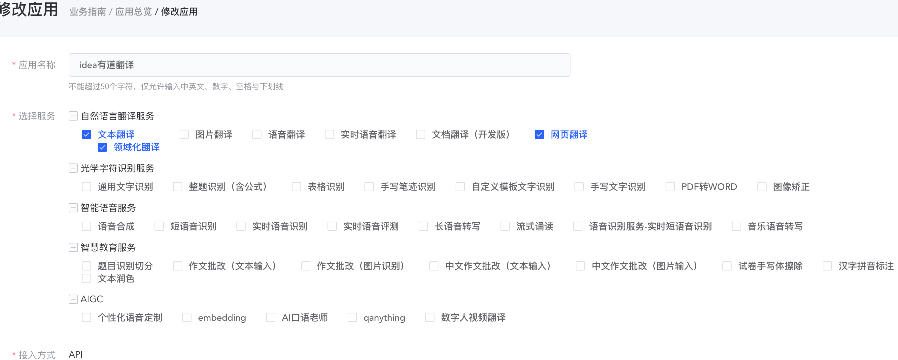Check 数字人视频翻译 option
The width and height of the screenshot is (898, 360).
click(x=430, y=317)
